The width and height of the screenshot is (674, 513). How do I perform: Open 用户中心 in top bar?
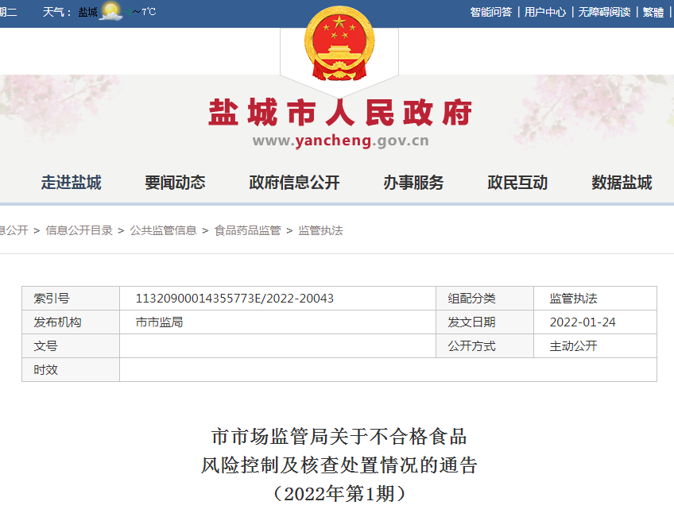click(545, 12)
